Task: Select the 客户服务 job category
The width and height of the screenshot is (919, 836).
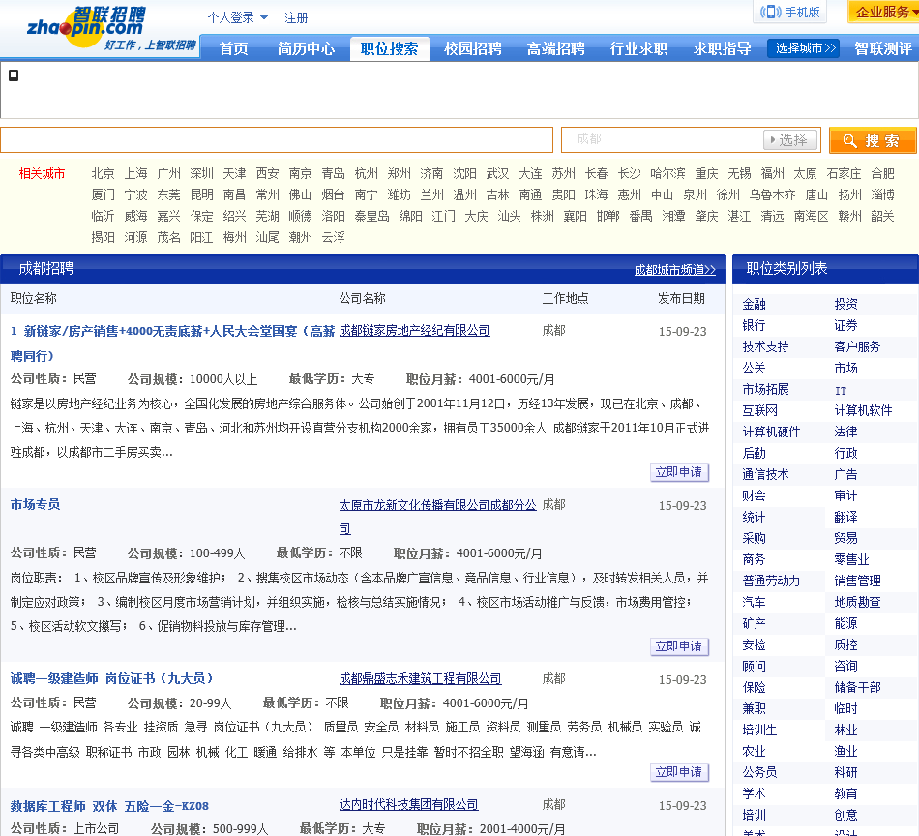Action: click(857, 347)
